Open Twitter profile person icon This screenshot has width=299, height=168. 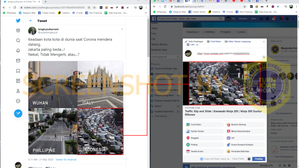coord(18,91)
